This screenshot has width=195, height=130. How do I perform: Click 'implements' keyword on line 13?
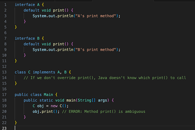click(x=44, y=72)
